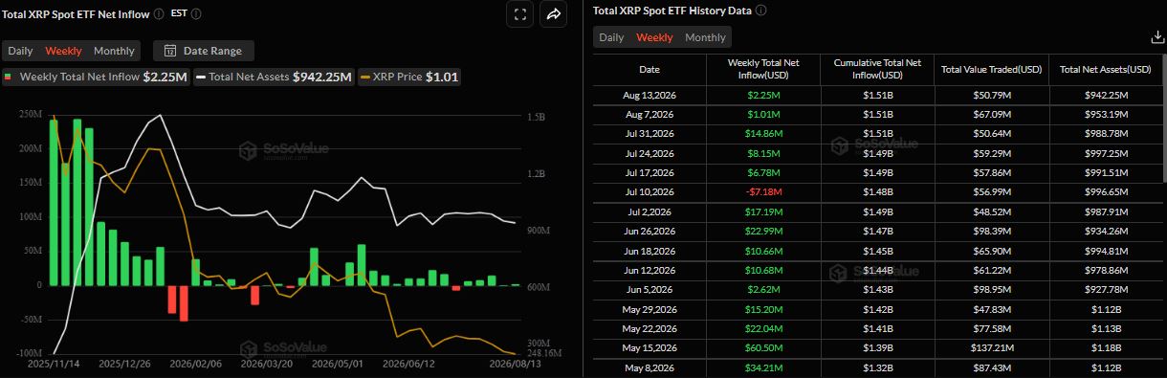Click info icon next to EST
The image size is (1167, 378).
pos(197,14)
